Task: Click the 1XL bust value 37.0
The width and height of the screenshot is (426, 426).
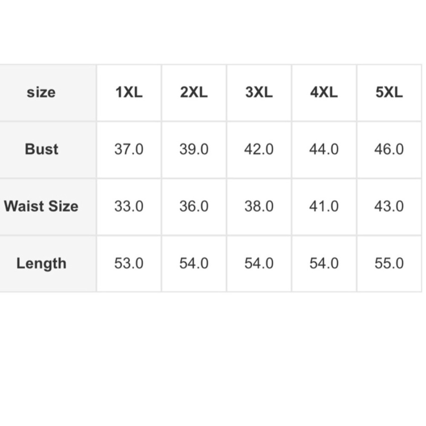Action: click(129, 150)
